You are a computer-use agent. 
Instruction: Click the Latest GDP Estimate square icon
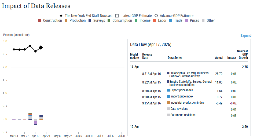click(x=117, y=16)
